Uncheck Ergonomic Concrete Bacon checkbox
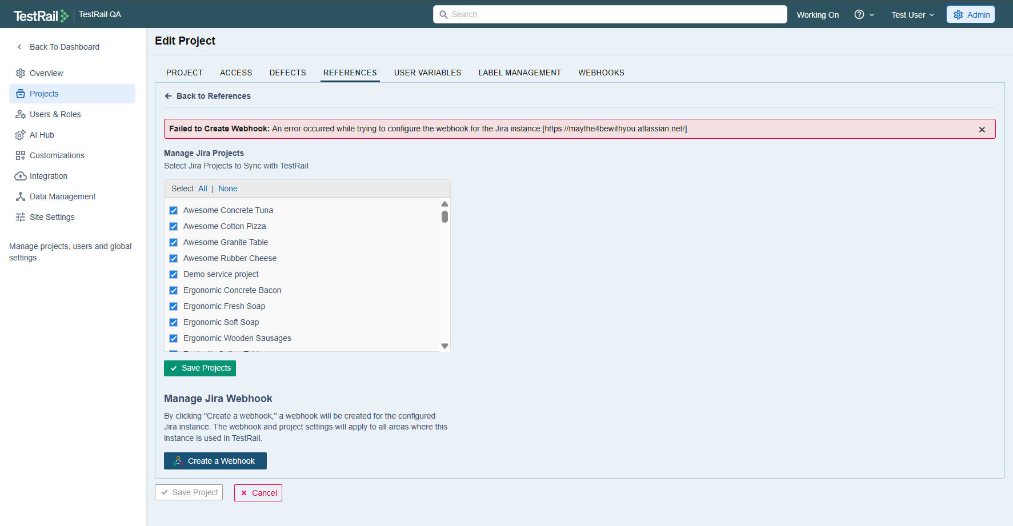This screenshot has width=1013, height=526. (174, 290)
